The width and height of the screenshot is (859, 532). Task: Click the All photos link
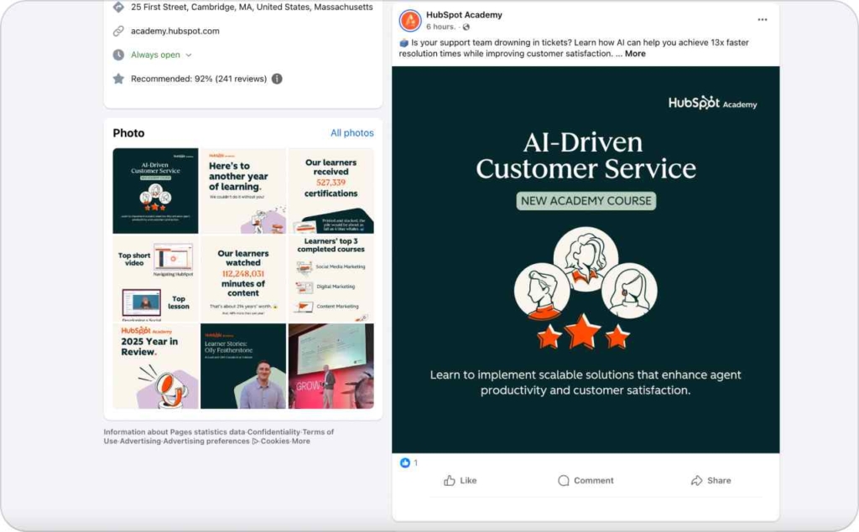pos(351,132)
